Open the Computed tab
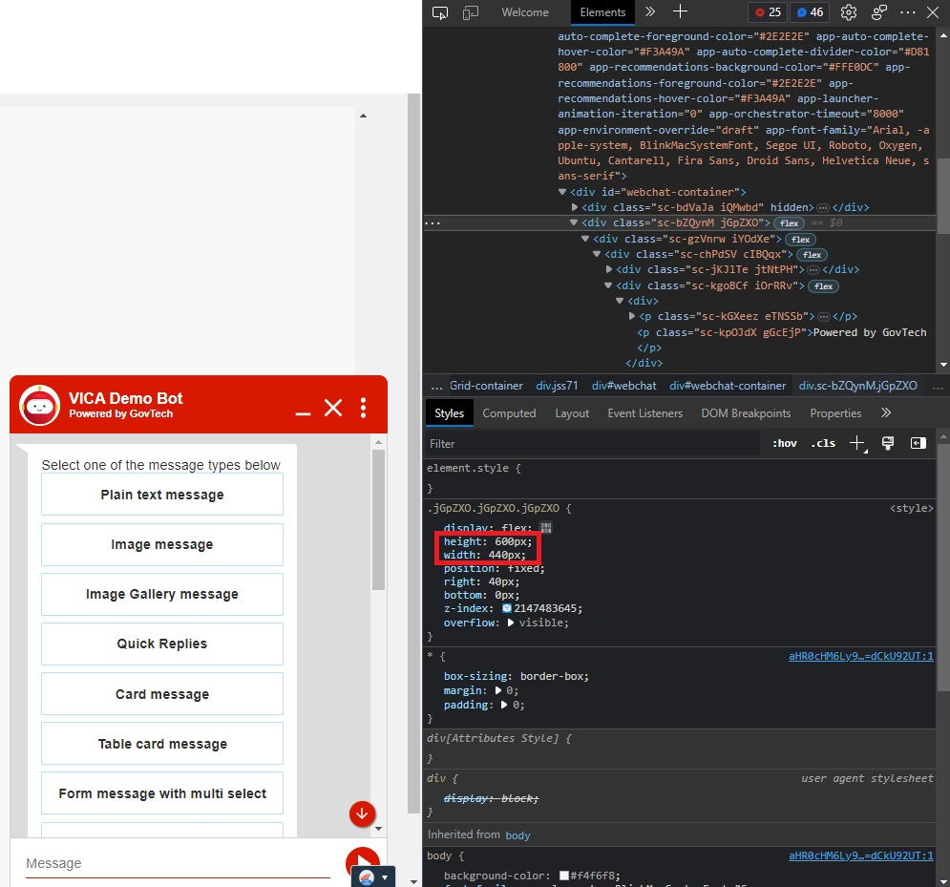The height and width of the screenshot is (887, 950). 509,413
